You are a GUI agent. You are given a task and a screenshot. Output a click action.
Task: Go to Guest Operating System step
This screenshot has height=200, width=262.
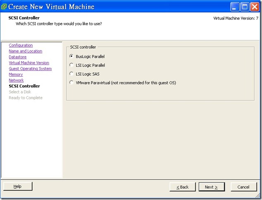pyautogui.click(x=30, y=69)
